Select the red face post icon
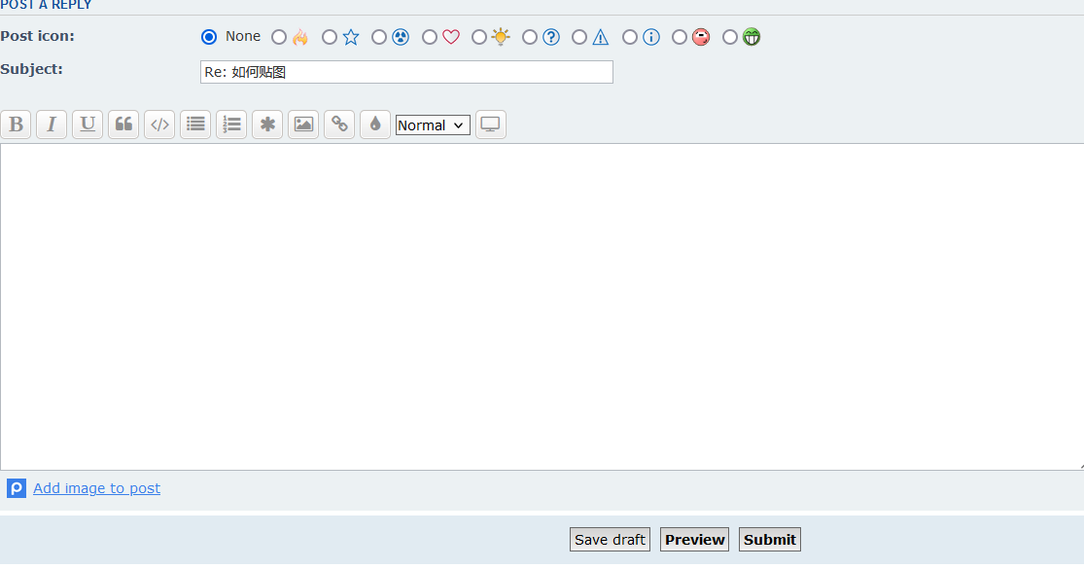This screenshot has width=1084, height=569. coord(680,37)
